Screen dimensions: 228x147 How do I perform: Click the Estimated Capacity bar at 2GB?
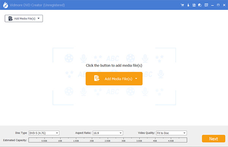(92, 140)
